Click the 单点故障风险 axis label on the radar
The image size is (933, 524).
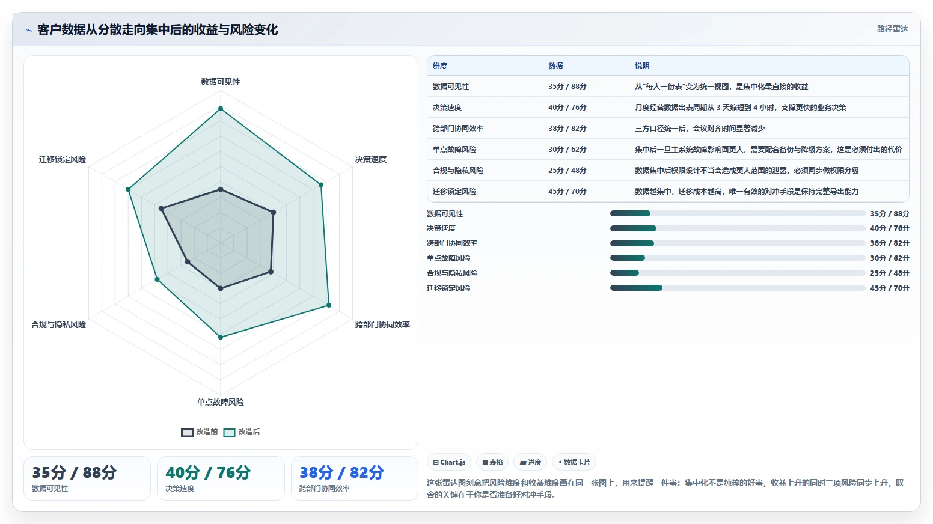point(221,402)
